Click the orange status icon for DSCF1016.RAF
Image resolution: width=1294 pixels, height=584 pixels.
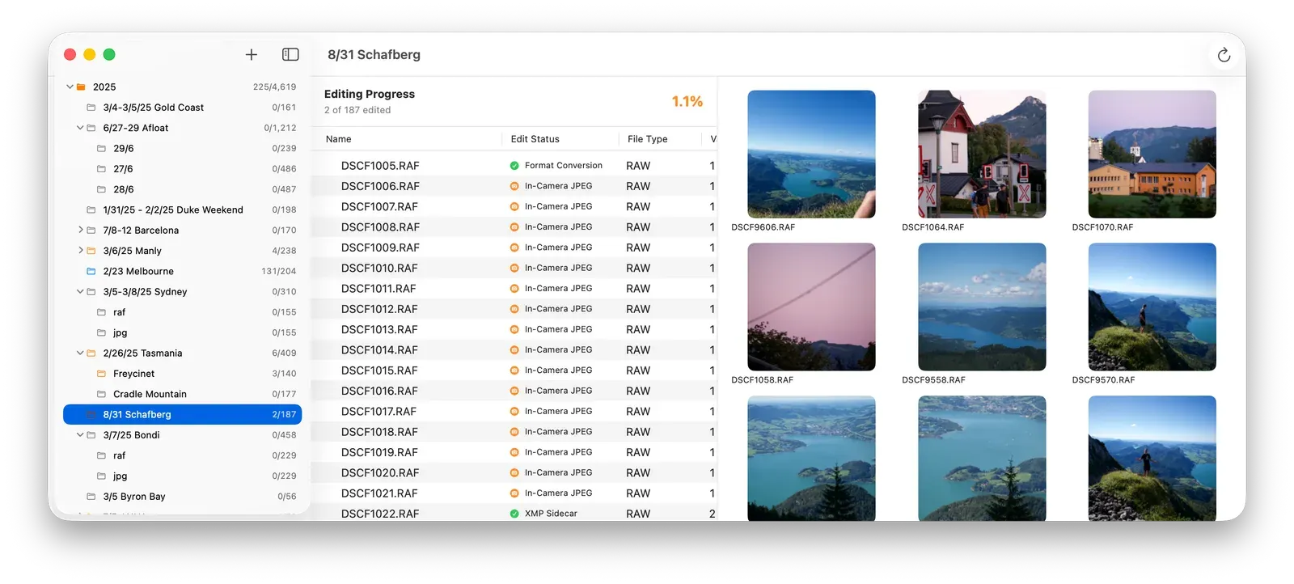tap(514, 391)
